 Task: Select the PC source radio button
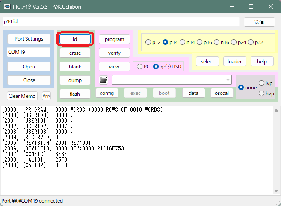(x=139, y=66)
